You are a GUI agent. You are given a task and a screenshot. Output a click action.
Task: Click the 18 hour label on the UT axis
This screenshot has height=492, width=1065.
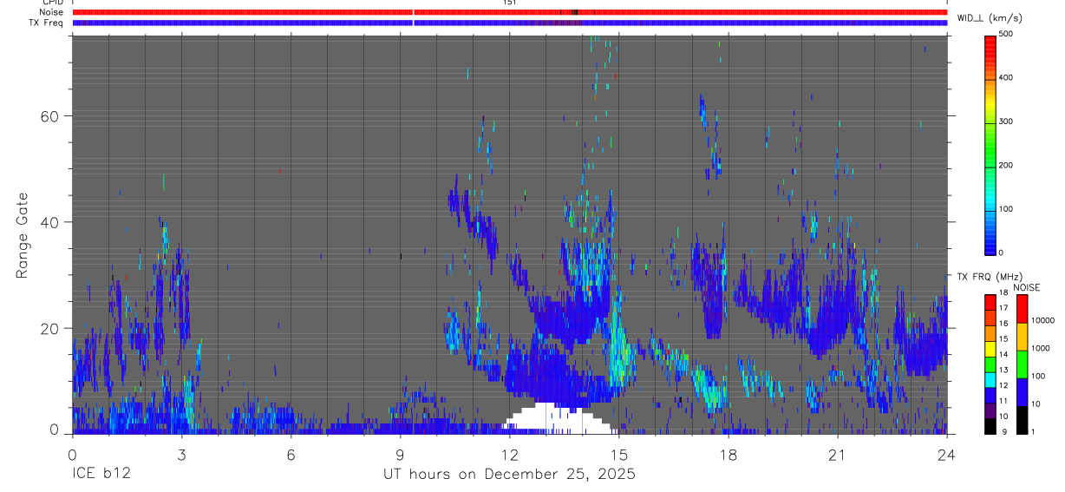(728, 454)
